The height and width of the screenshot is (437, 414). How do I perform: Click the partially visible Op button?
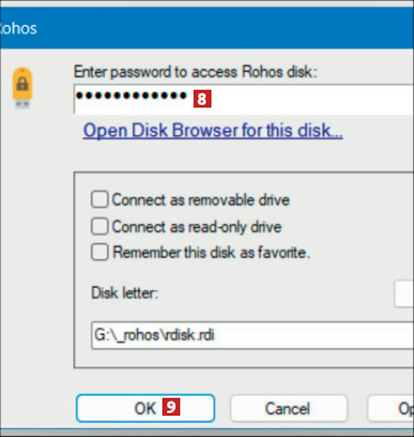391,408
